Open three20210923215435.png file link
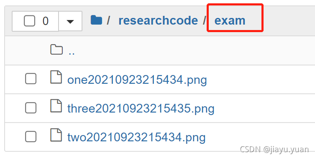 click(141, 108)
